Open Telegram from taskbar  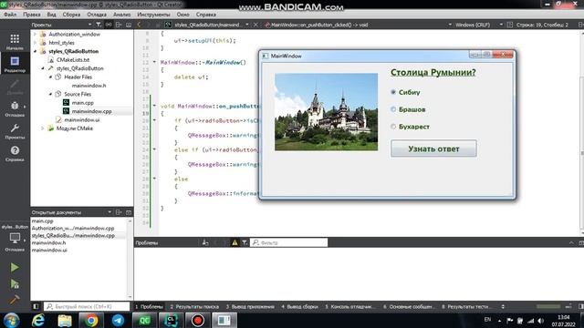pyautogui.click(x=118, y=320)
